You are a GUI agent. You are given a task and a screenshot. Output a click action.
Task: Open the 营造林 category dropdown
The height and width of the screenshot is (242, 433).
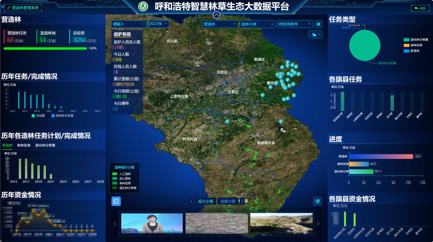[x=220, y=24]
